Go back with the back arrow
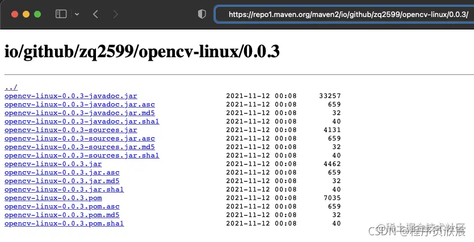Viewport: 474px width, 242px height. (95, 14)
